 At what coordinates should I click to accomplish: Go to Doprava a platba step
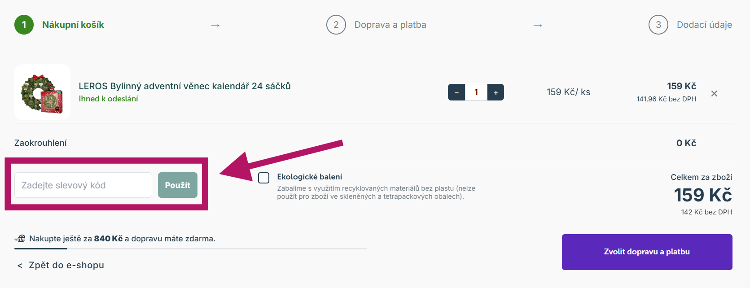pos(390,25)
